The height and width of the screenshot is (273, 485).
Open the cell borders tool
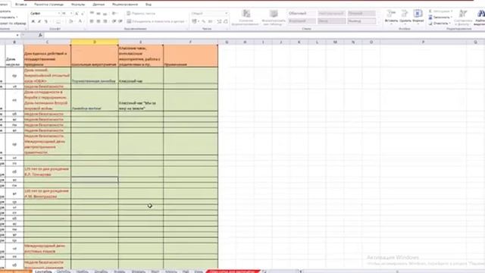click(58, 21)
